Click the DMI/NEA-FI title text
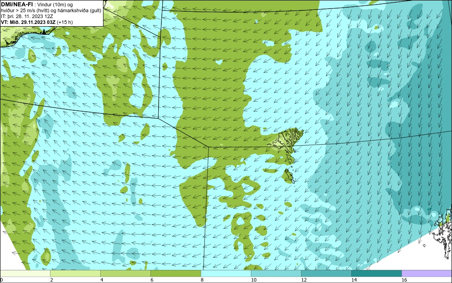 coord(17,5)
